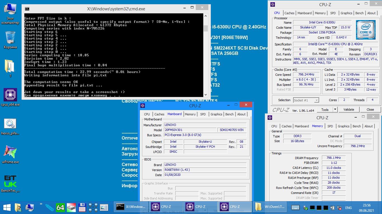Click the Name field Intel Core i5 6300U

point(322,23)
